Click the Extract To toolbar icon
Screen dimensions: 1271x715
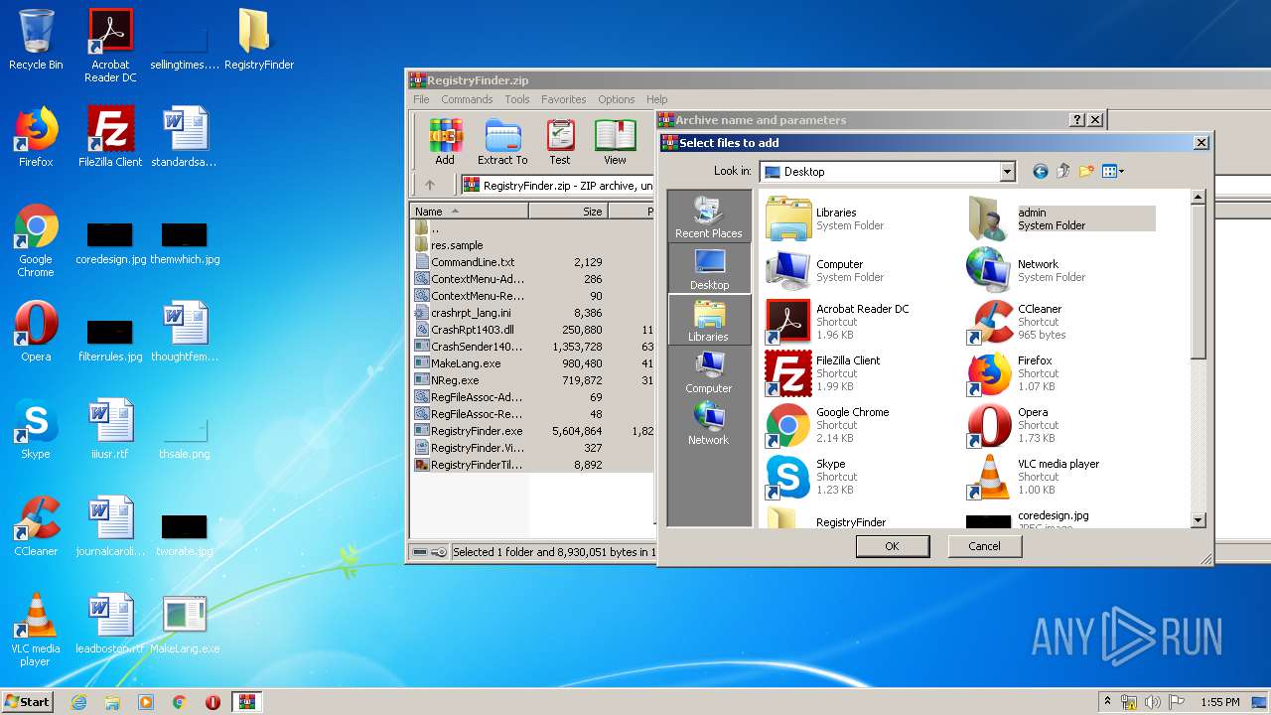click(502, 141)
